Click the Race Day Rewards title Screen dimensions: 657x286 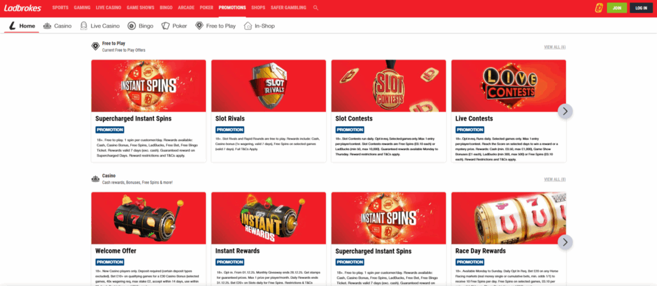coord(481,251)
